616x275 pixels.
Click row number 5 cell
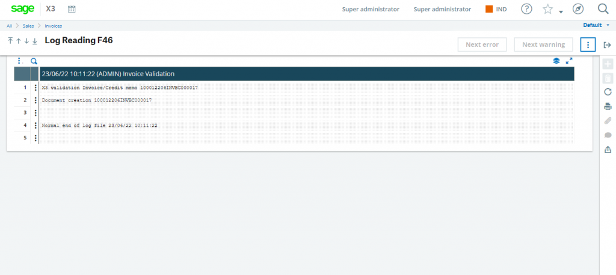click(x=22, y=138)
